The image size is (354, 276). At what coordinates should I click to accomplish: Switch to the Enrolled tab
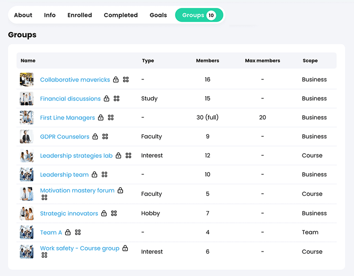80,15
